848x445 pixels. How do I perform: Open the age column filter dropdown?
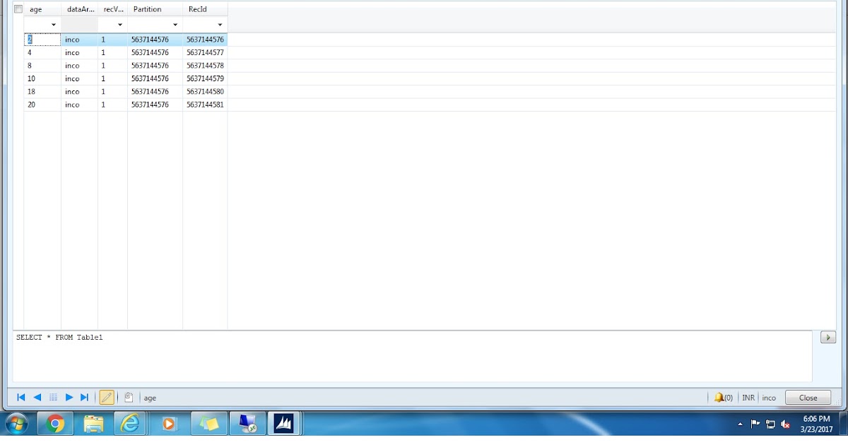(53, 24)
